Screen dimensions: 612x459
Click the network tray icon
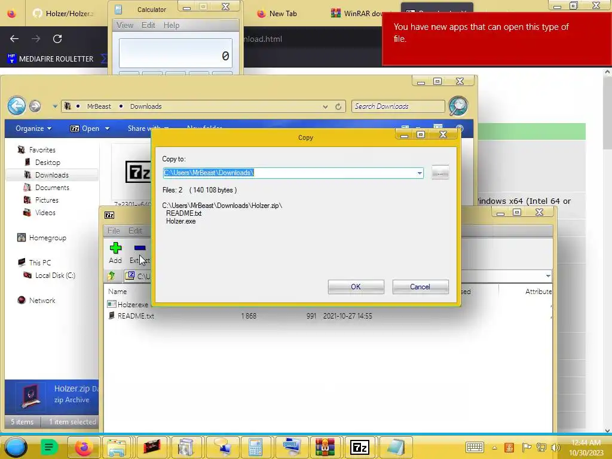[541, 447]
